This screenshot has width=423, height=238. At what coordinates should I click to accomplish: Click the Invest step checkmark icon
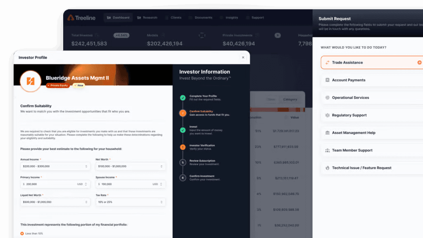point(183,130)
